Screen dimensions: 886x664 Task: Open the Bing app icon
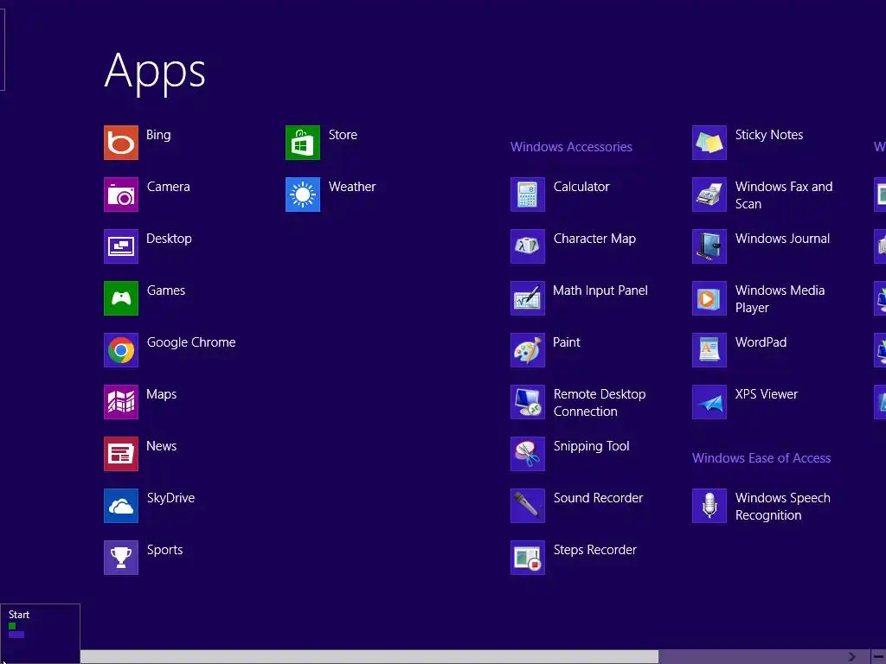pyautogui.click(x=121, y=143)
